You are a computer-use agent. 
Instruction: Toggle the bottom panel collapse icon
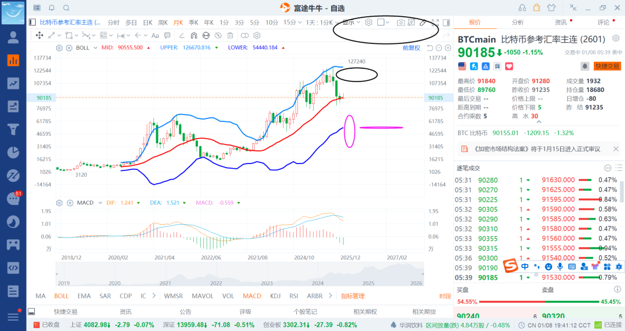point(31,311)
